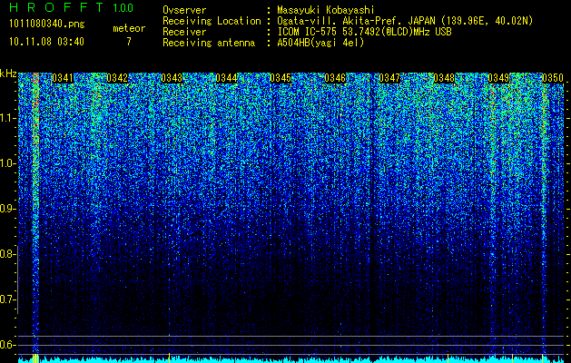Screen dimensions: 571x363
Task: Click the 1.1 kHz axis tick label
Action: pyautogui.click(x=8, y=118)
